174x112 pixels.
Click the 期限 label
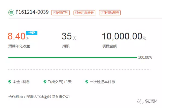[66, 46]
